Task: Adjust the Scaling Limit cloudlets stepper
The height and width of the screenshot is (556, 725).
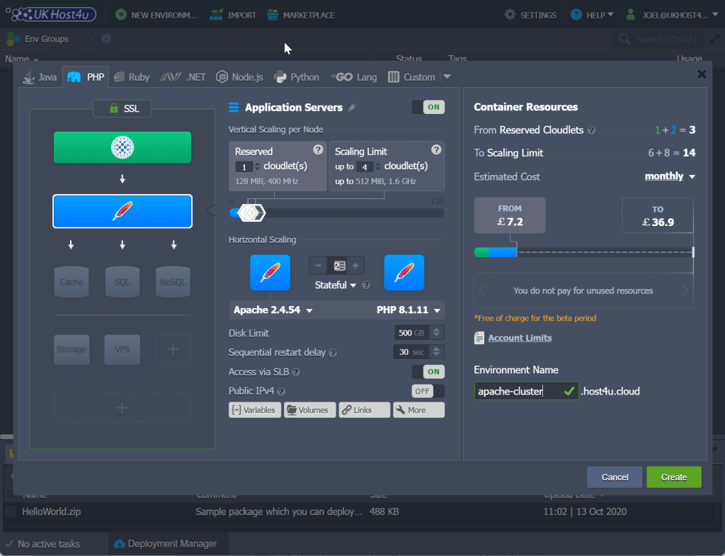Action: (x=378, y=166)
